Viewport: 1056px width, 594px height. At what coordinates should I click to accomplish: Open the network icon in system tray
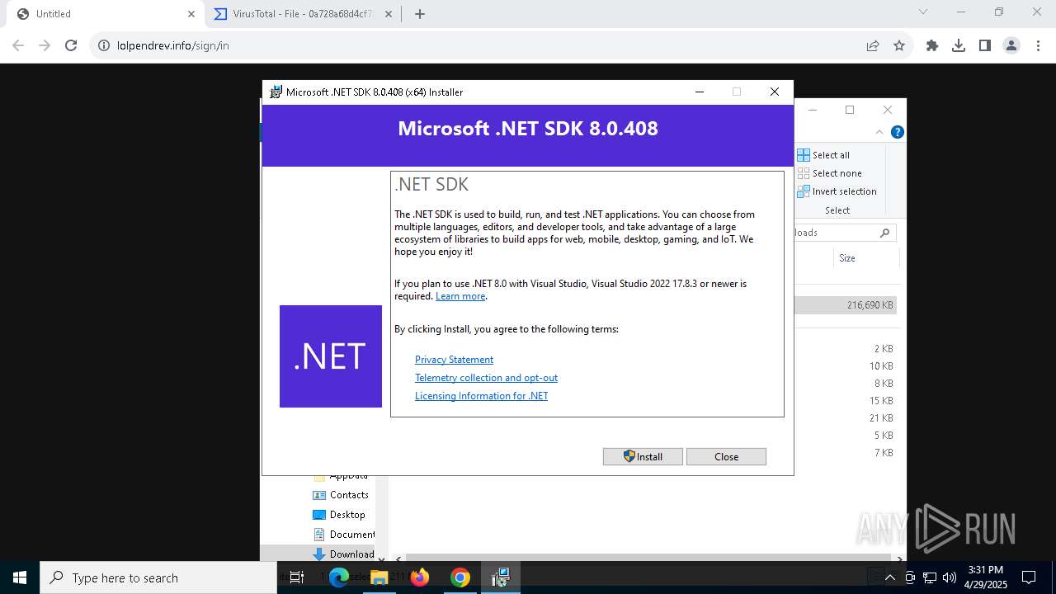[x=930, y=577]
